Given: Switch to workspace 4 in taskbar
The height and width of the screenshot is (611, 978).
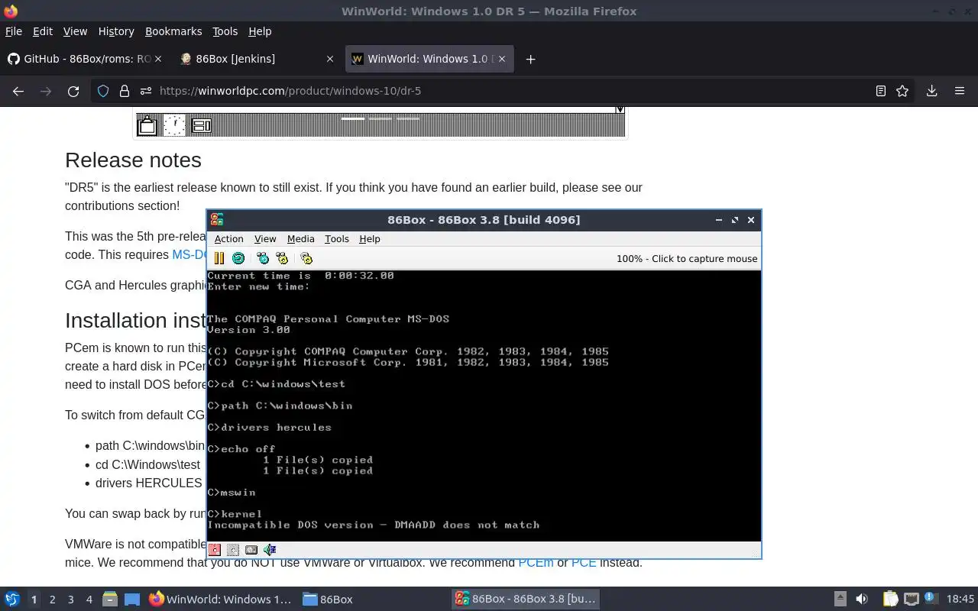Looking at the screenshot, I should tap(89, 600).
